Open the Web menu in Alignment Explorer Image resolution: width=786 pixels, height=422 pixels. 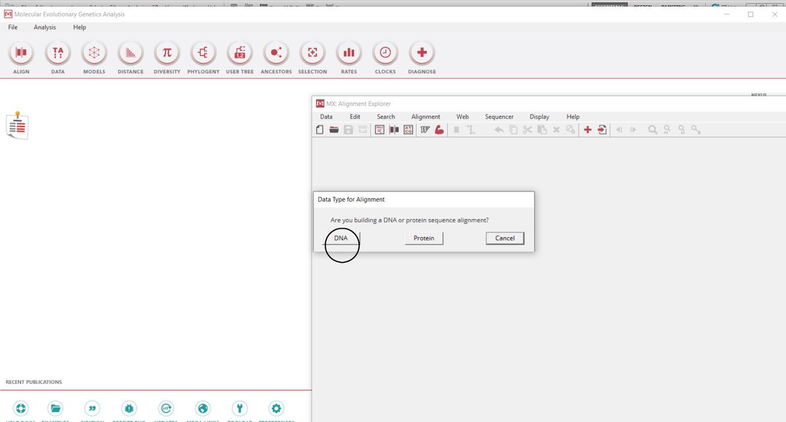pyautogui.click(x=462, y=117)
